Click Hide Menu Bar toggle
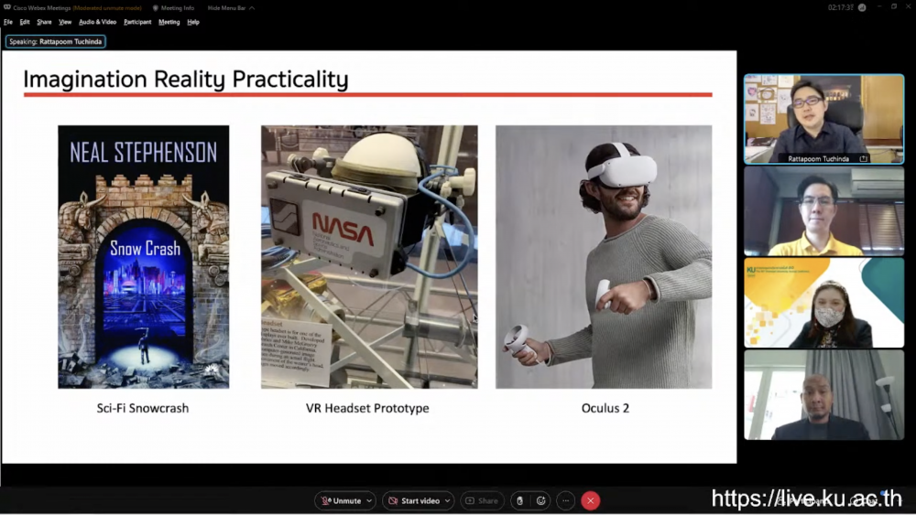Viewport: 916px width, 515px height. (x=225, y=7)
